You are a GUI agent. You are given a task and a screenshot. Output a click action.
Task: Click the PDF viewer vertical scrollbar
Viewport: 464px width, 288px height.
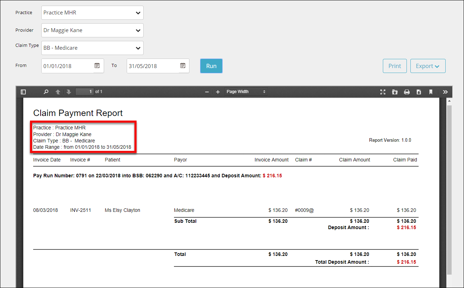pos(450,190)
